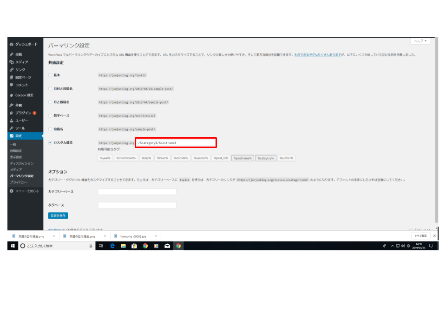The height and width of the screenshot is (335, 446).
Task: Click the custom structure input field
Action: 176,143
